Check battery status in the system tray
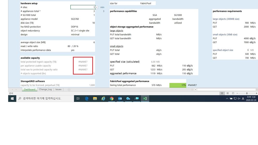The height and width of the screenshot is (145, 258). coord(231,99)
